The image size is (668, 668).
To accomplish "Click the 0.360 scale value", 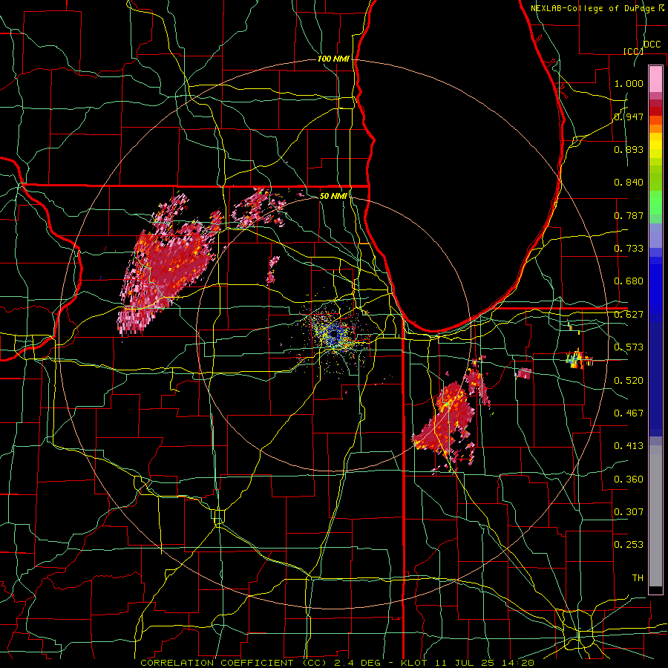I will pyautogui.click(x=629, y=479).
